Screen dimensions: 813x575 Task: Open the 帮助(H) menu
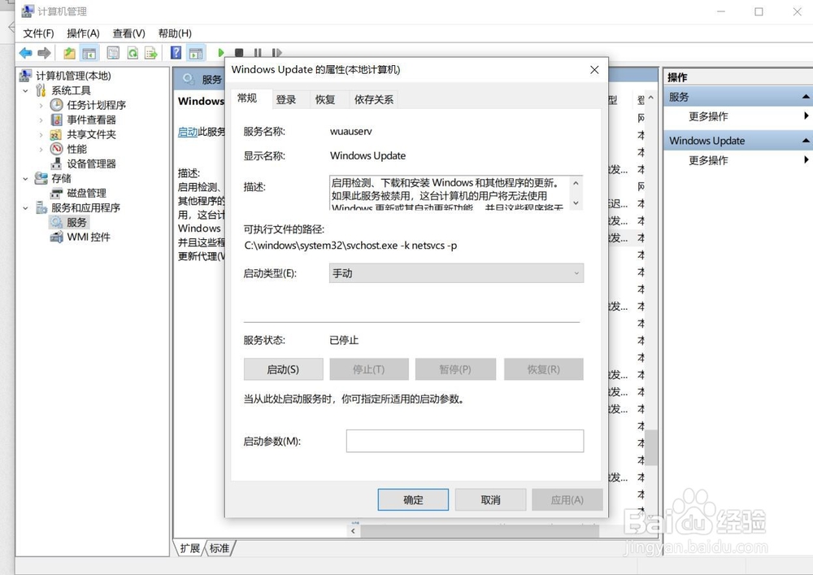pos(175,33)
